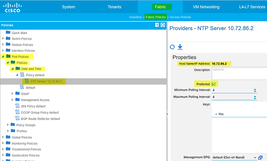Expand the Interface Policies folder
Viewport: 267px width, 161px height.
click(x=3, y=50)
